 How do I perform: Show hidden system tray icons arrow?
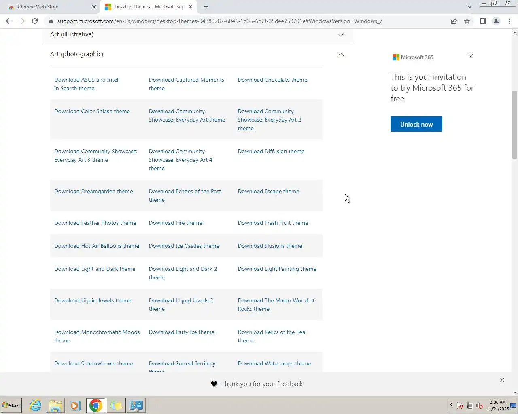click(451, 405)
